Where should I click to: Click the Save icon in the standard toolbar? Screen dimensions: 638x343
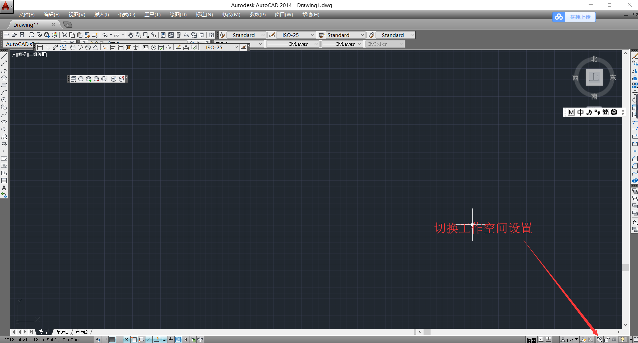[x=22, y=35]
